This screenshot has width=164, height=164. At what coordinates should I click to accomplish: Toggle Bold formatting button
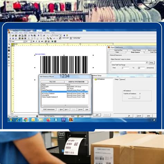pyautogui.click(x=34, y=41)
